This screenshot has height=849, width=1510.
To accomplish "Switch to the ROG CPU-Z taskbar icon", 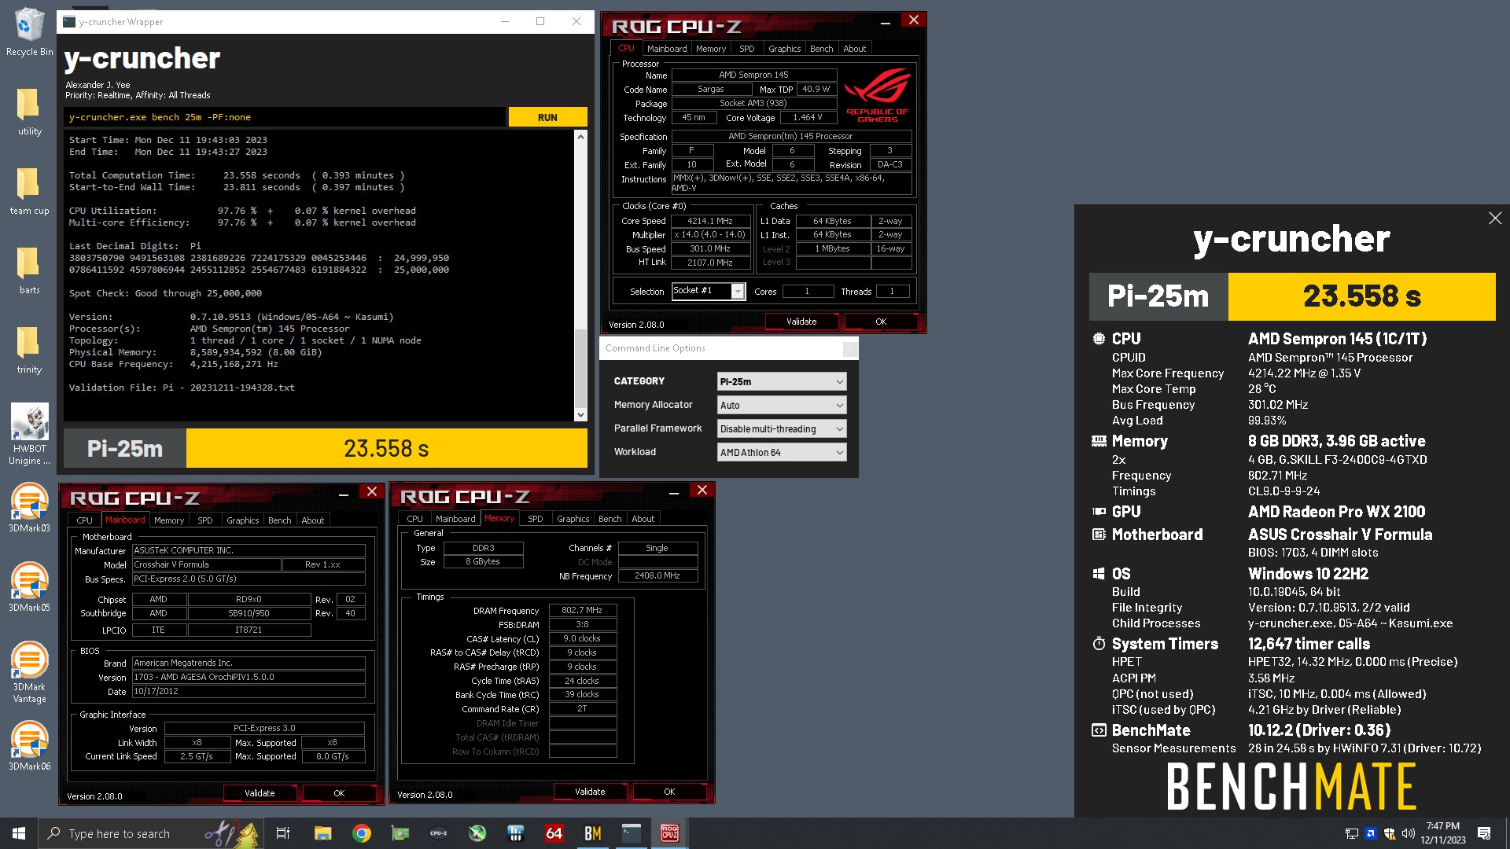I will pos(670,833).
